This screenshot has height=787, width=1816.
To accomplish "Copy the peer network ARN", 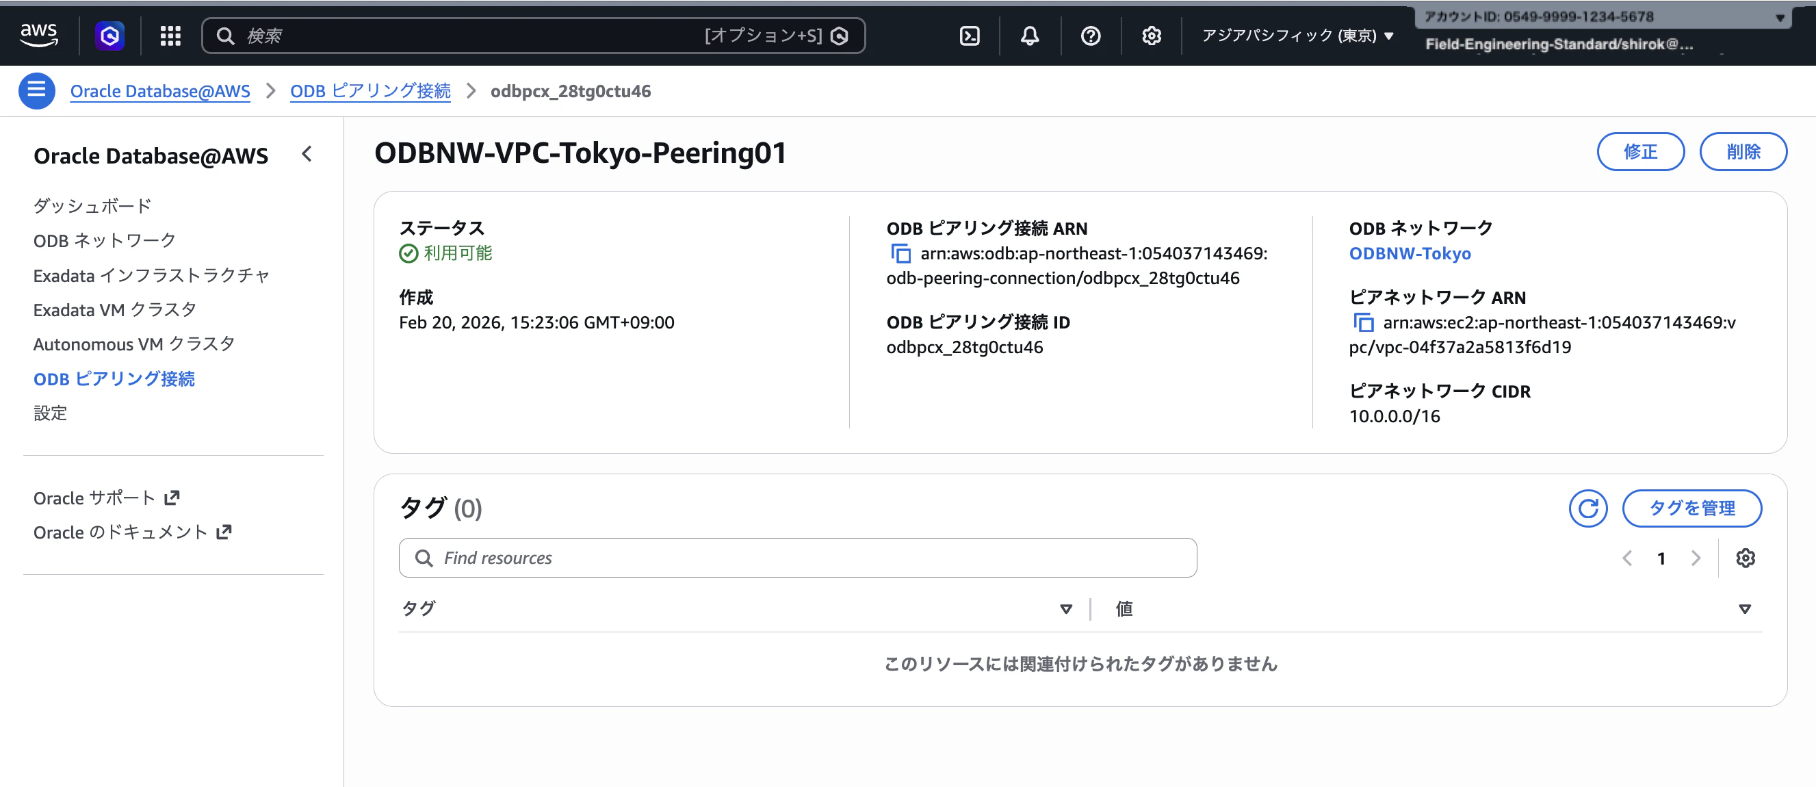I will [1364, 322].
